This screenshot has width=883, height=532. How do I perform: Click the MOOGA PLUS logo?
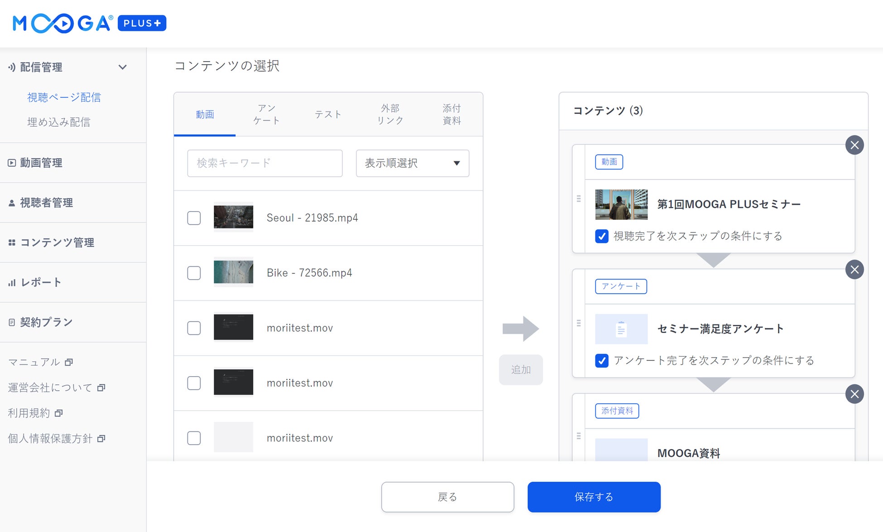89,24
